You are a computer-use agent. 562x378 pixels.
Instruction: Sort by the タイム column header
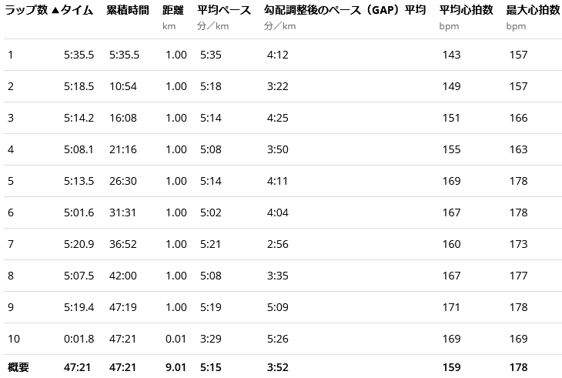click(77, 10)
